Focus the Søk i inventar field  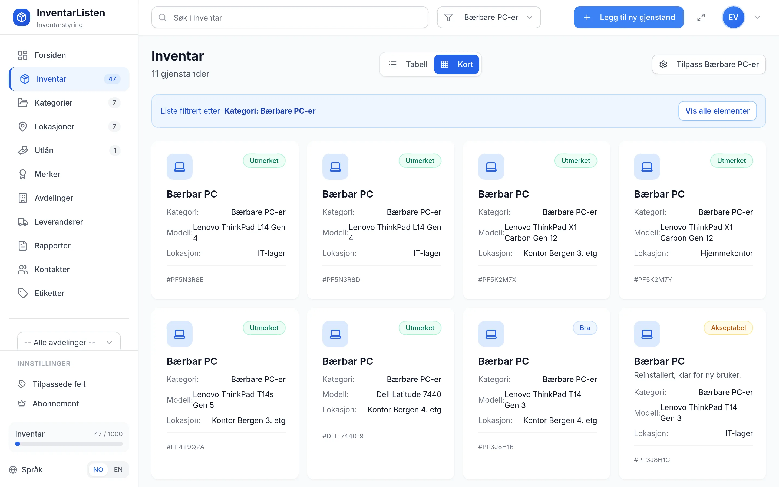click(x=290, y=17)
